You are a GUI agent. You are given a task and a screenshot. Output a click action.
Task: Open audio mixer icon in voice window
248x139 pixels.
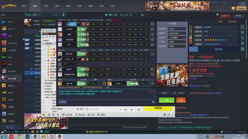pyautogui.click(x=58, y=115)
